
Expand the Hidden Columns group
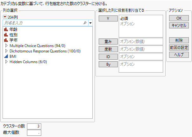pos(6,62)
